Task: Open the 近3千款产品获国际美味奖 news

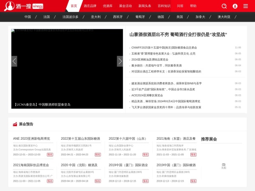Action: 163,90
